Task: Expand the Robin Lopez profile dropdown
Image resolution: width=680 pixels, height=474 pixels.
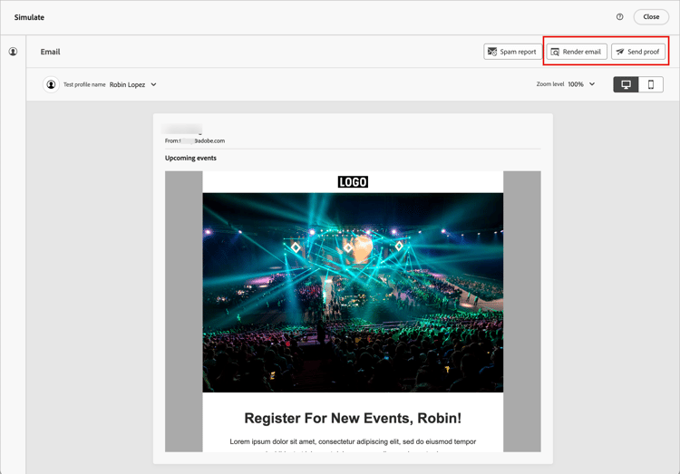Action: [x=132, y=84]
